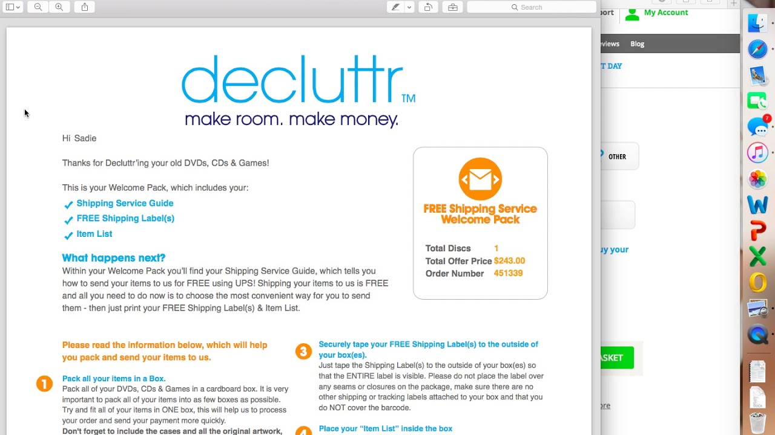
Task: Launch iTunes from the Dock
Action: (757, 153)
